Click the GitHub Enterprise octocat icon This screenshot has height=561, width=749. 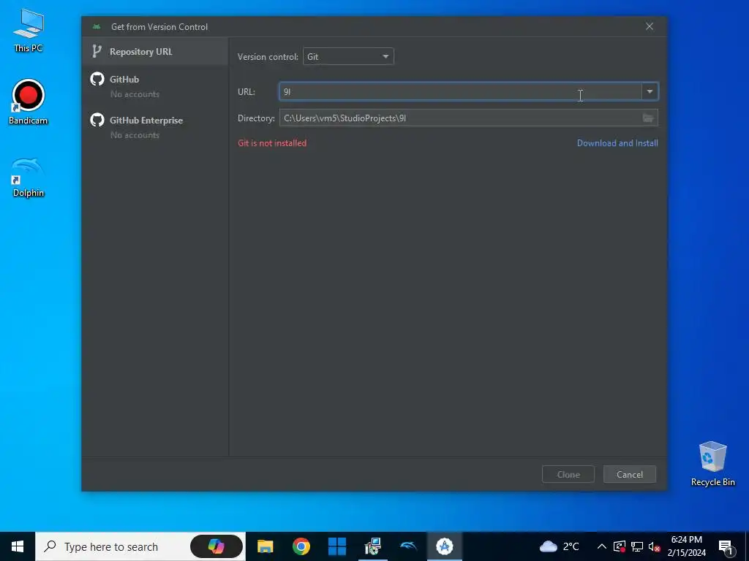tap(97, 121)
